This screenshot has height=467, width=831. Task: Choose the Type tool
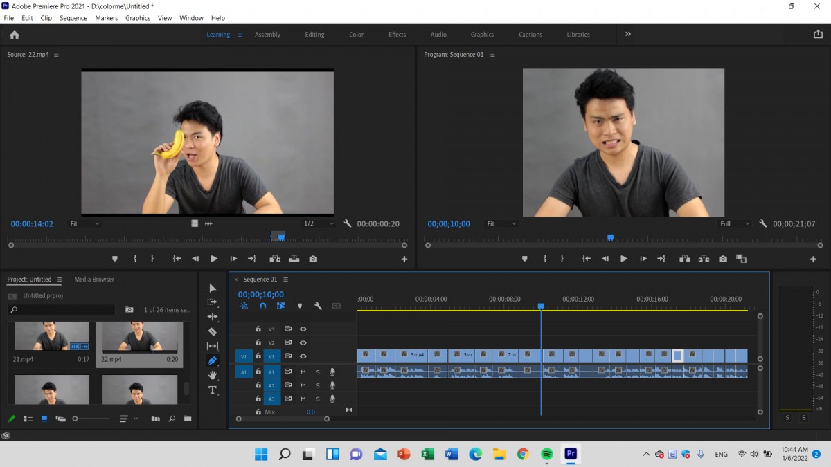213,390
